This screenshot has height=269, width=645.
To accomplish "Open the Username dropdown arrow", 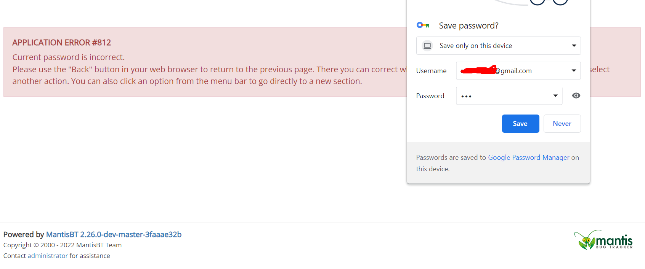I will (x=574, y=71).
